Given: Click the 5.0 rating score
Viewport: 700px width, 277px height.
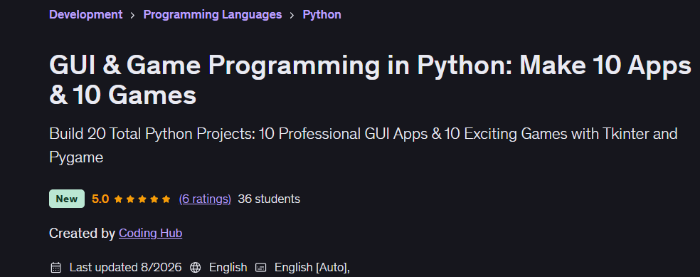Looking at the screenshot, I should (100, 199).
